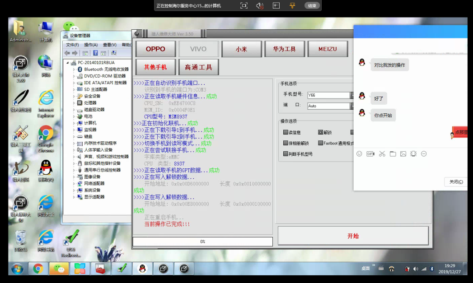The image size is (473, 283).
Task: Collapse the PC-20140101RBUA root node
Action: [68, 63]
